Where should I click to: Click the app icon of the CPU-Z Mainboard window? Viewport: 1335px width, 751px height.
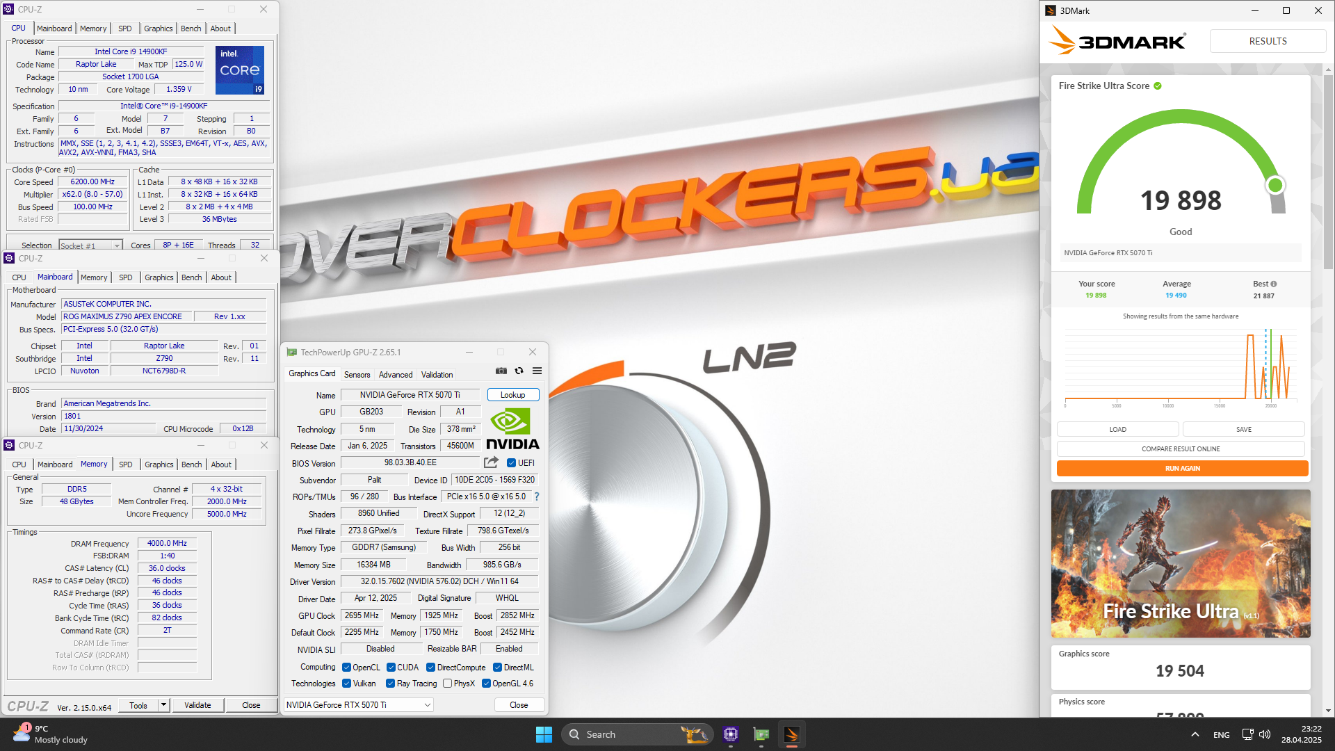[x=9, y=258]
